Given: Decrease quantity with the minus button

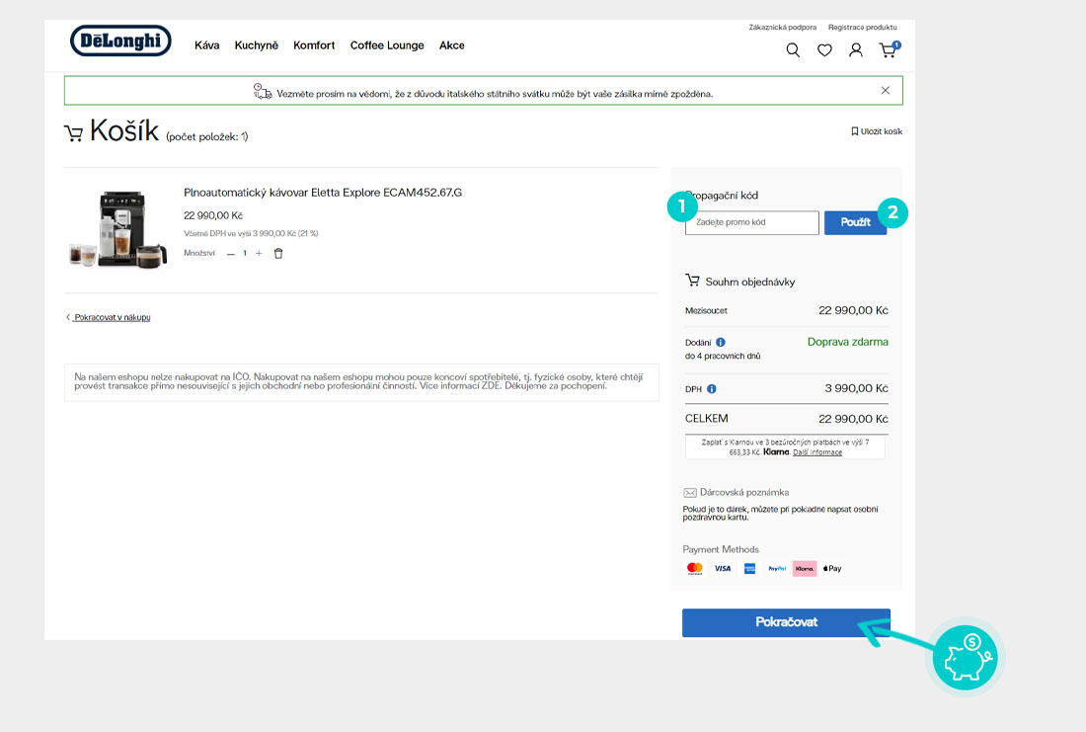Looking at the screenshot, I should coord(231,254).
